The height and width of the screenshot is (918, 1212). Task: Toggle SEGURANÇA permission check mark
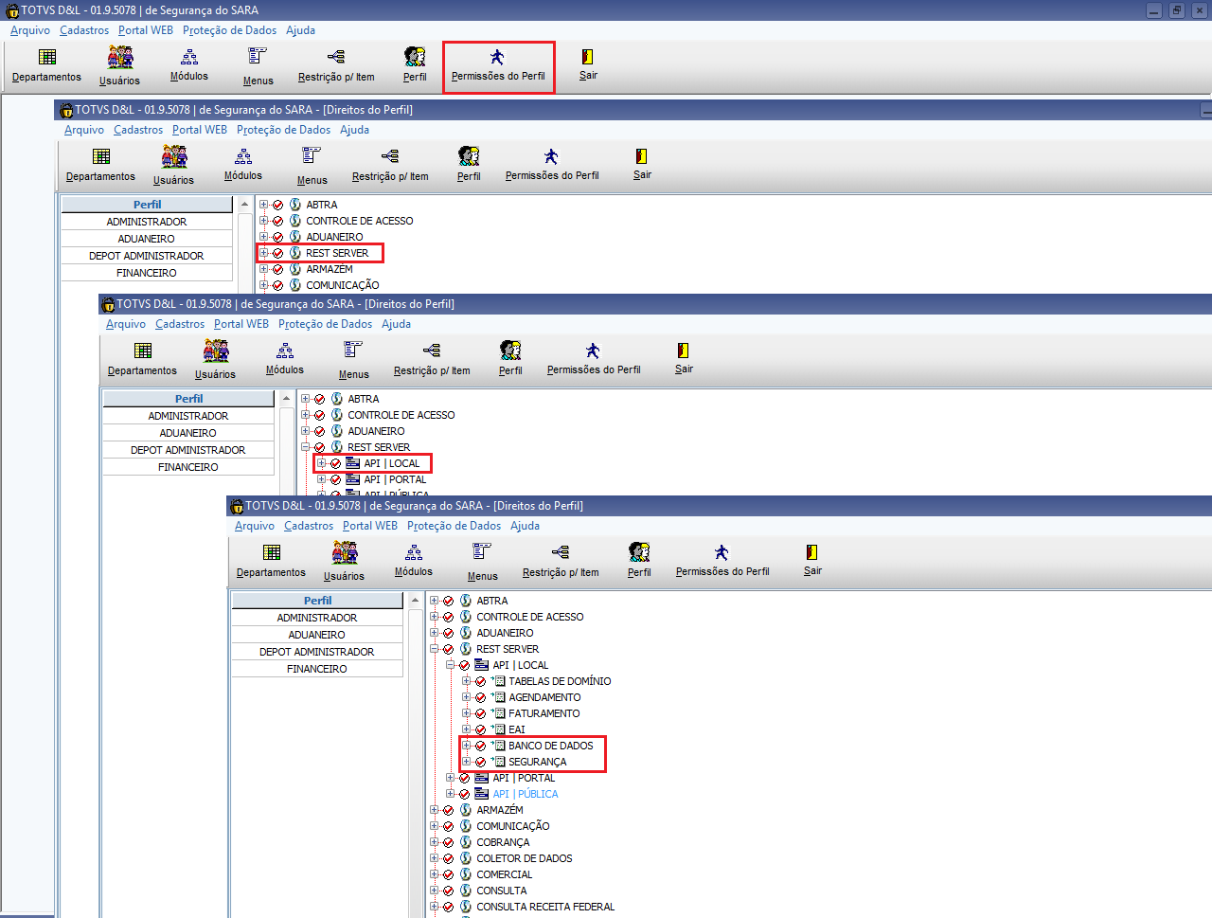point(480,762)
